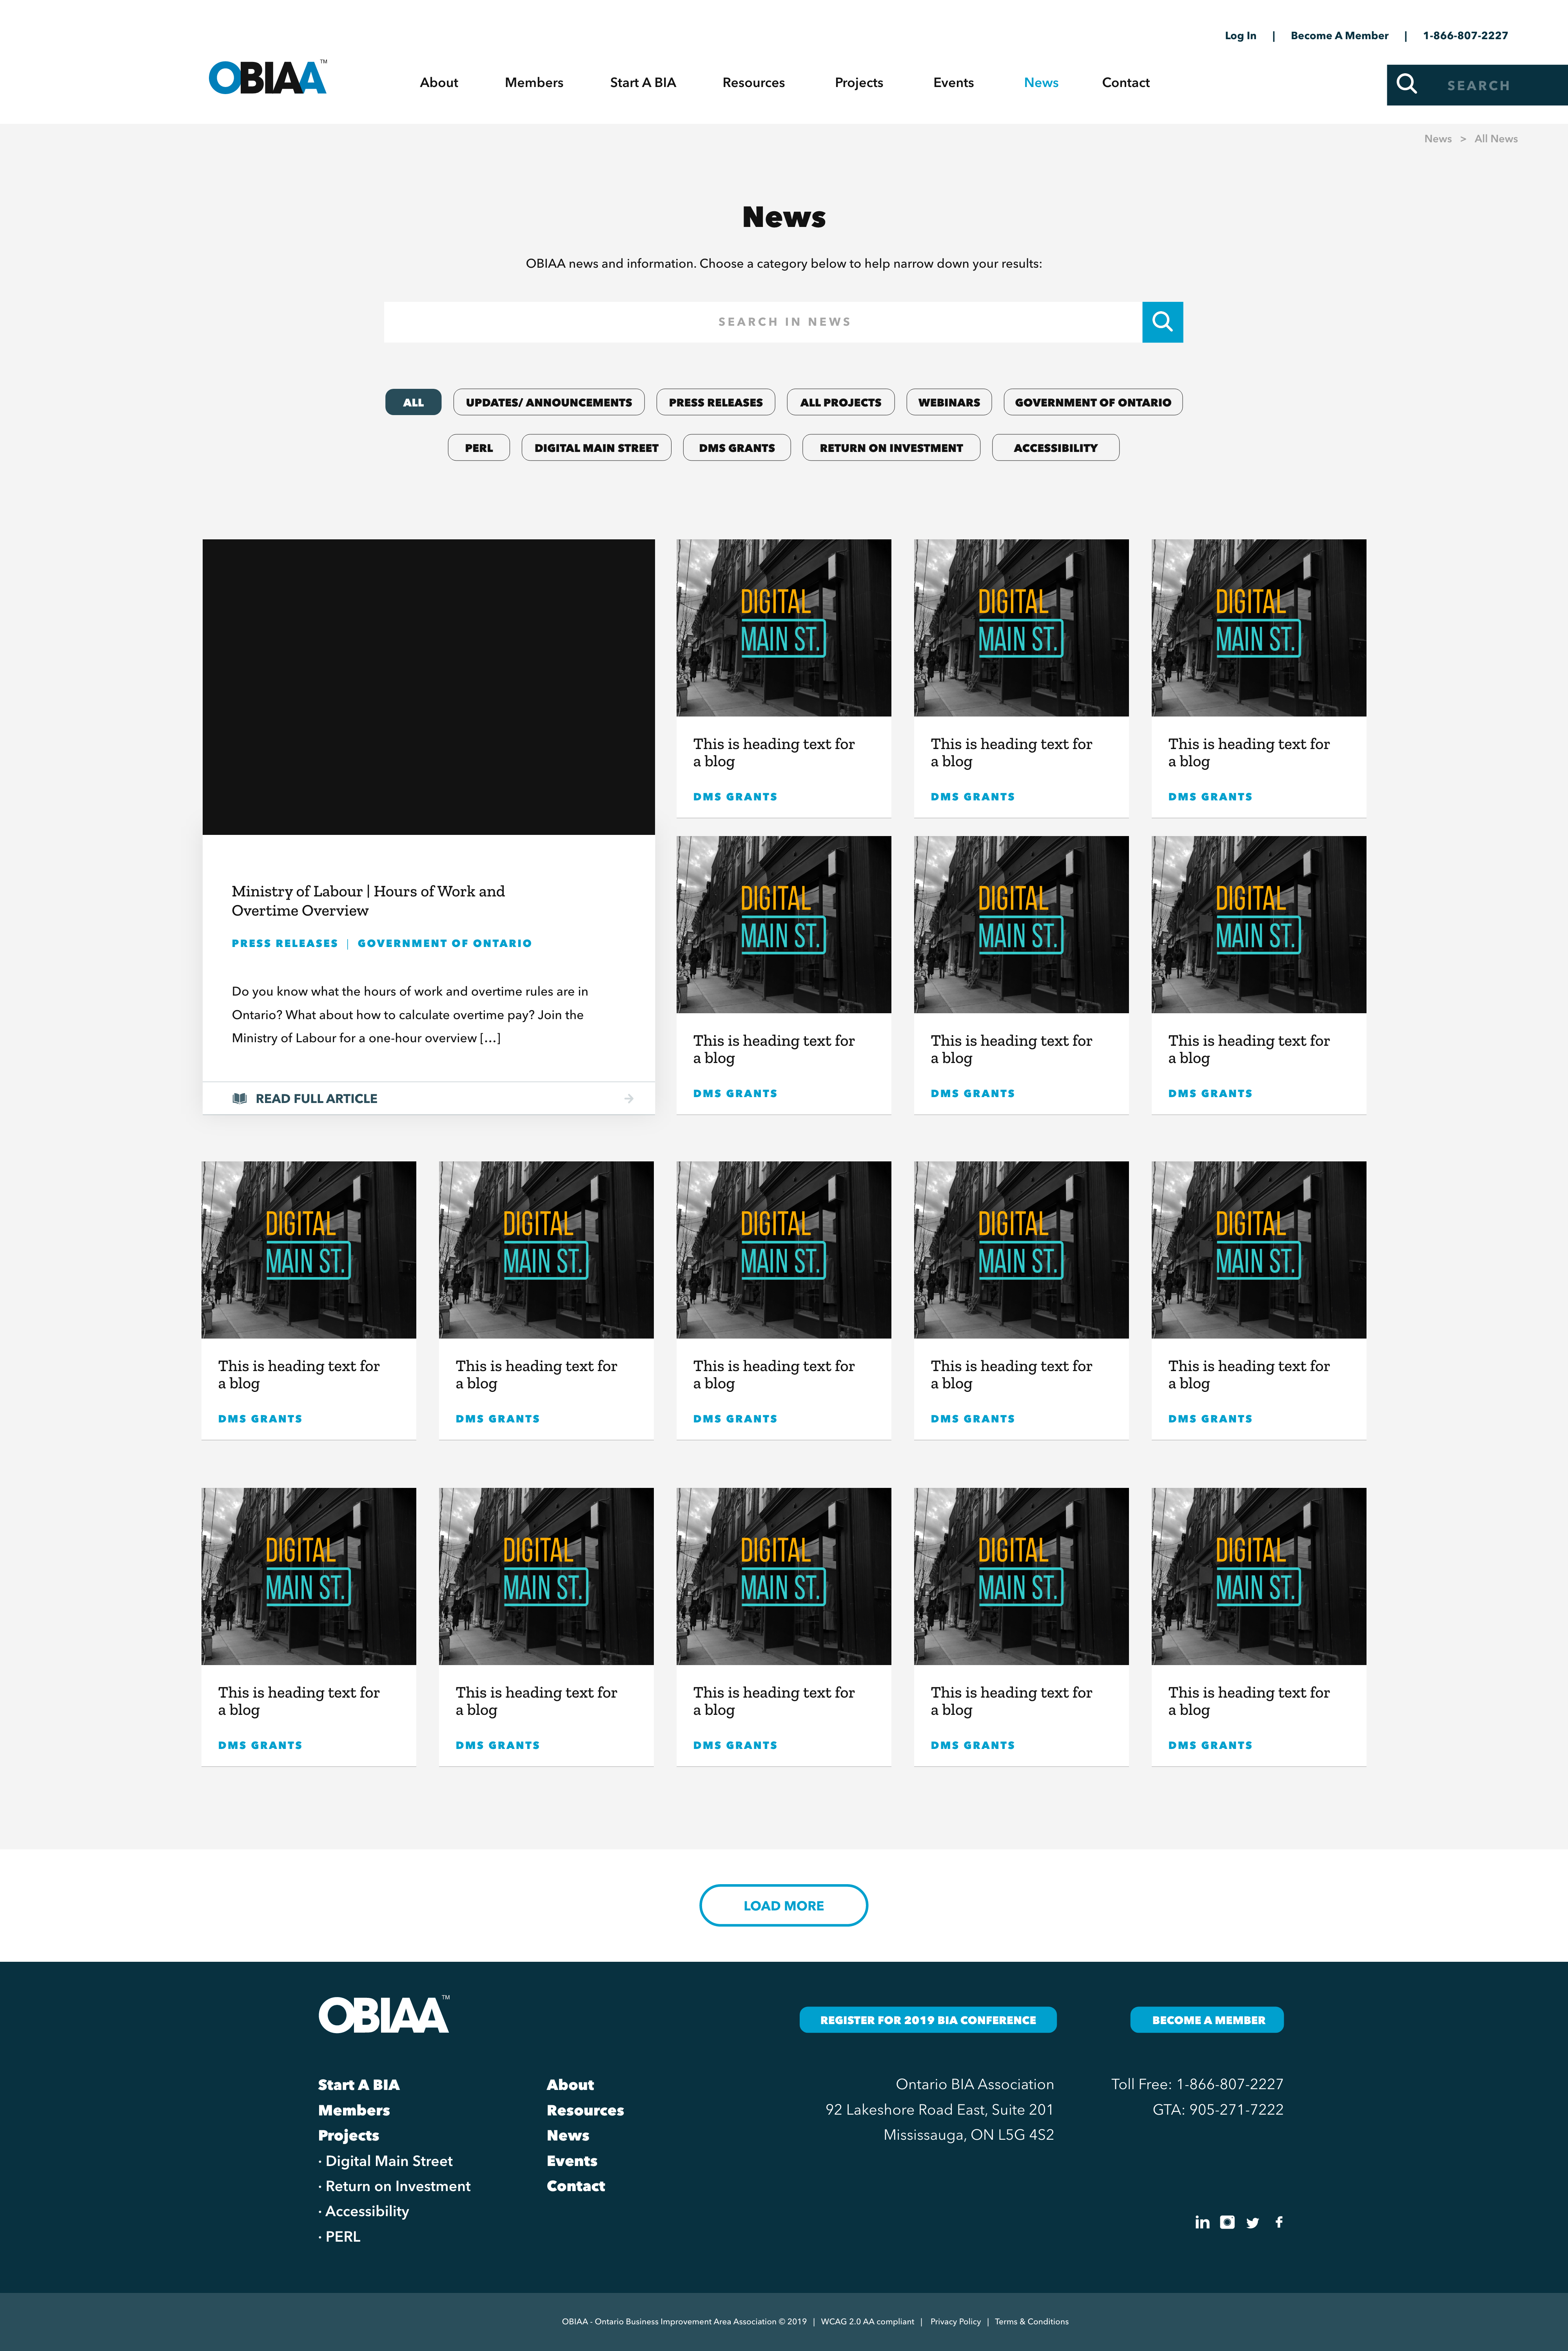Open footer Events link

click(x=572, y=2161)
